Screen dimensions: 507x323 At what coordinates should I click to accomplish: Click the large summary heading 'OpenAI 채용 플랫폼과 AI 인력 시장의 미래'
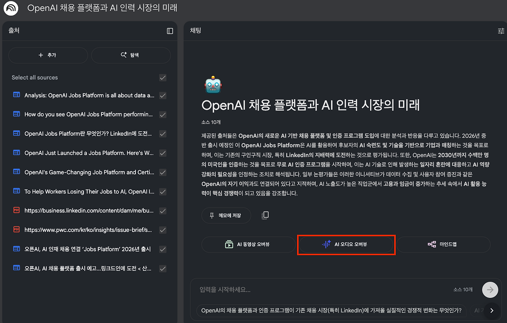point(310,105)
